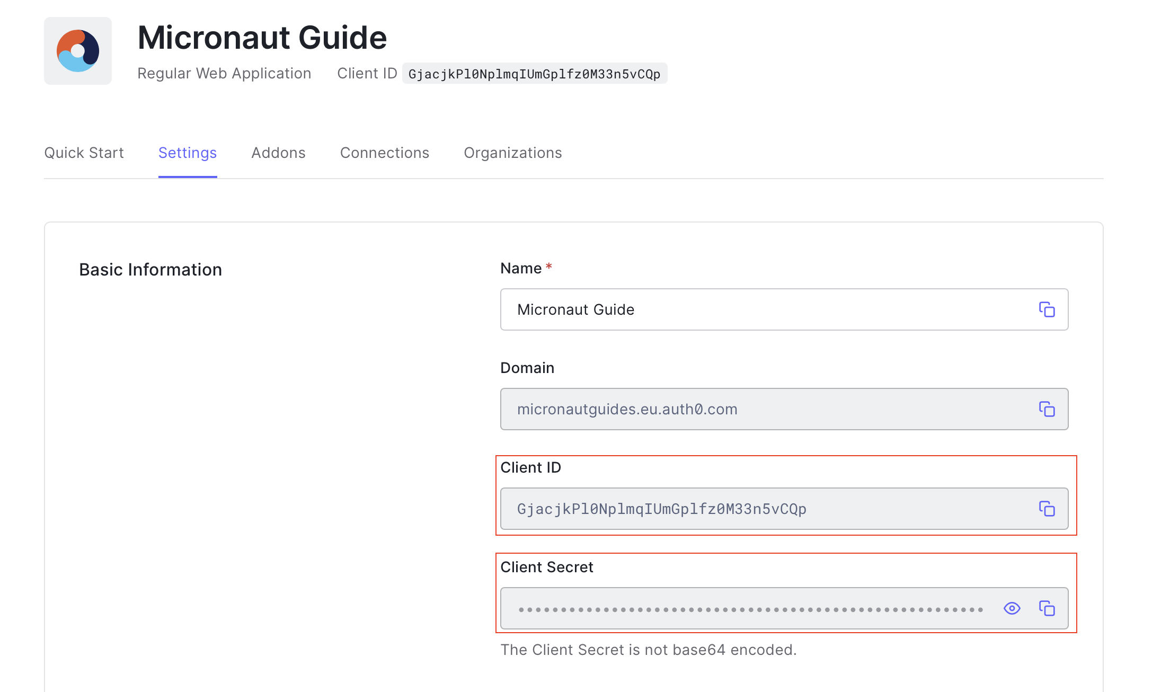The image size is (1170, 692).
Task: Go to the Connections tab
Action: coord(385,153)
